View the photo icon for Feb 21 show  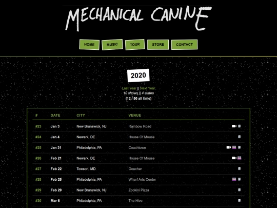coord(240,158)
